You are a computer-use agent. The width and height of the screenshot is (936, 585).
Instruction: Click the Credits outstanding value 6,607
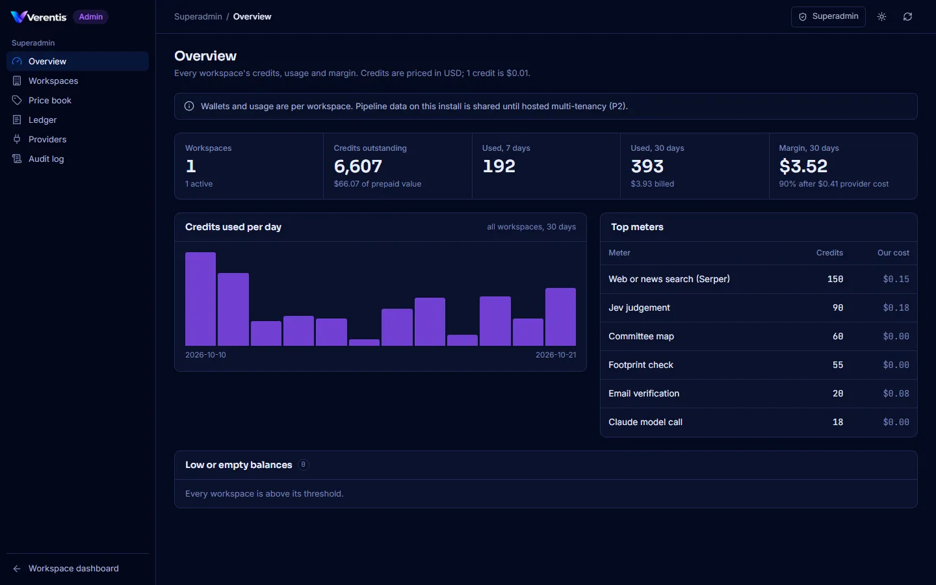click(358, 166)
